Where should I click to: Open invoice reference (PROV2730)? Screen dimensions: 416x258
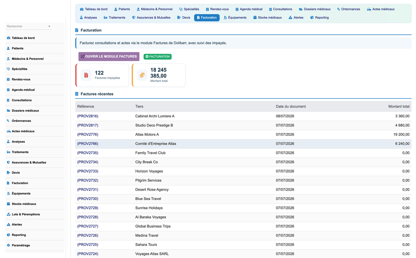tap(88, 199)
